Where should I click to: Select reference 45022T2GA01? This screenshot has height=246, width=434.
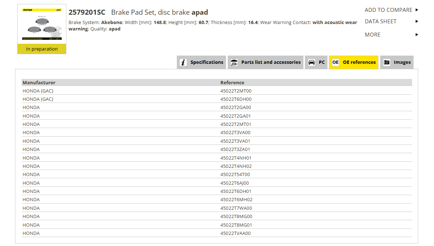236,116
